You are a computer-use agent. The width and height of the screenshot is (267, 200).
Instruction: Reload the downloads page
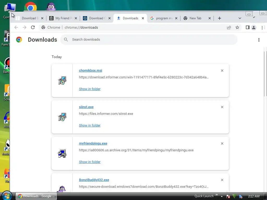click(x=33, y=27)
